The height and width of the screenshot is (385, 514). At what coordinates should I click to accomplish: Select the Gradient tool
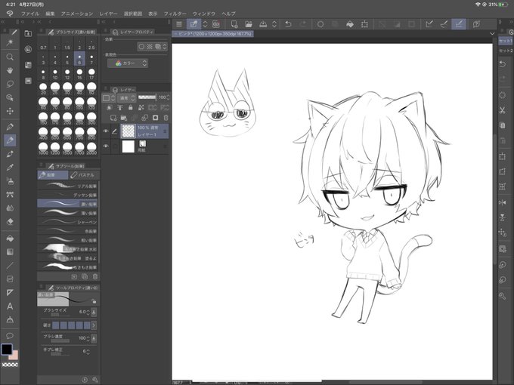click(10, 251)
